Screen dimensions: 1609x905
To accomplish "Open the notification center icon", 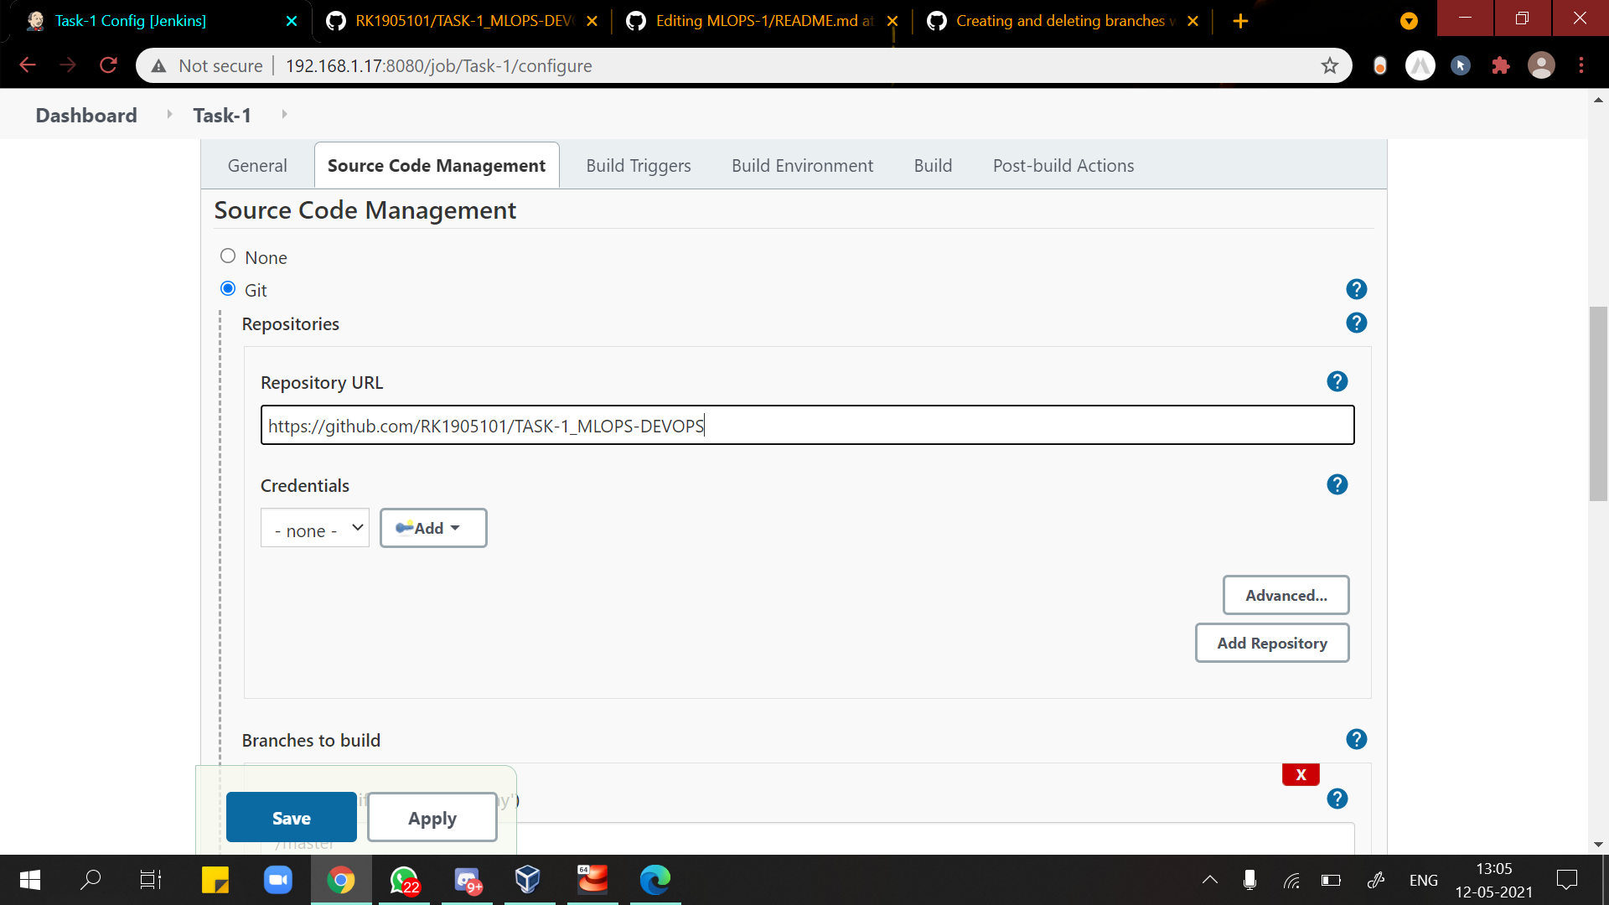I will [1566, 880].
